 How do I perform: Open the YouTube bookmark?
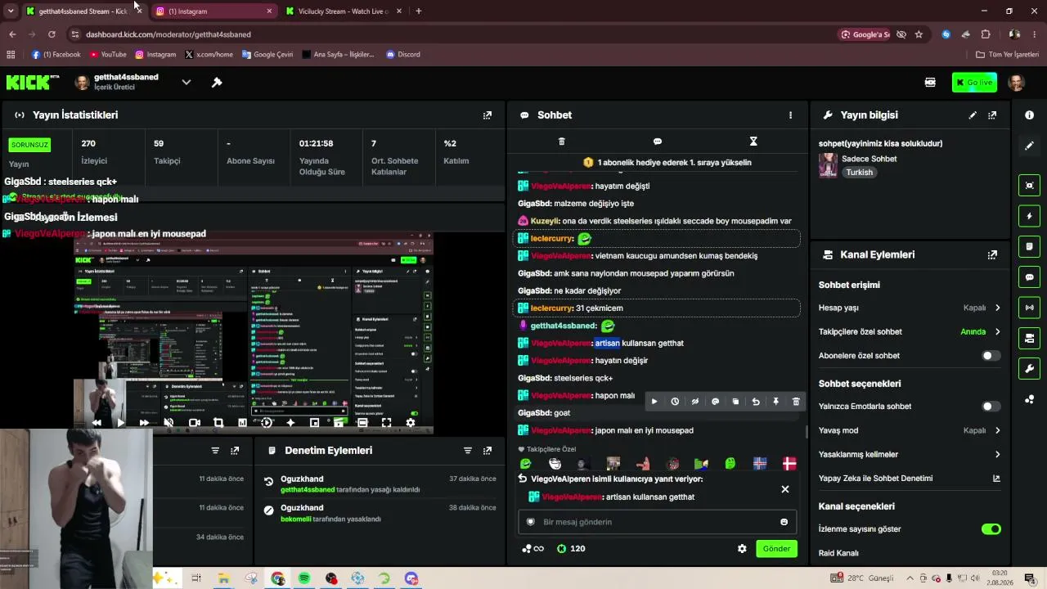[x=108, y=55]
